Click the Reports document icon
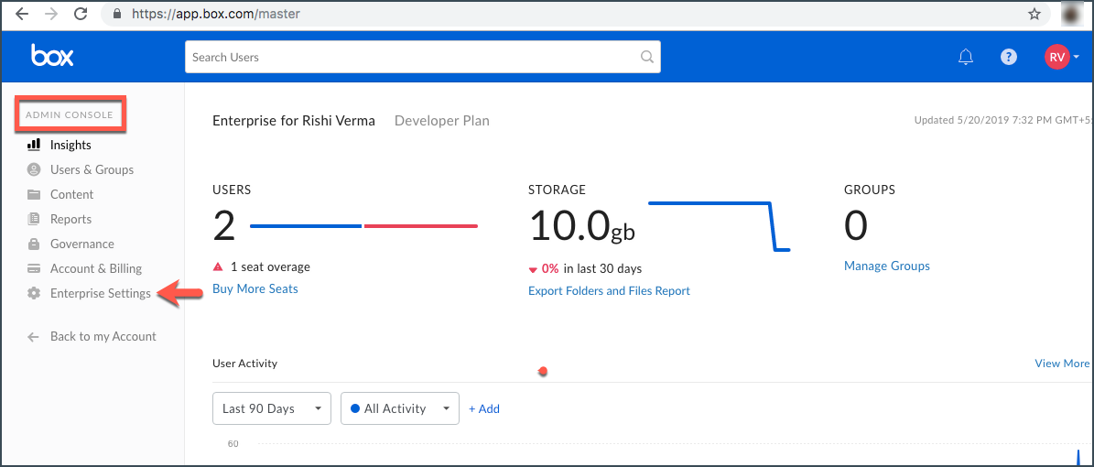 click(x=34, y=219)
